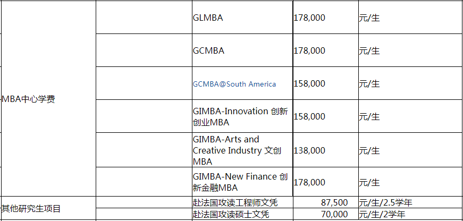
Task: Click the GCMBA@South America link
Action: point(234,84)
